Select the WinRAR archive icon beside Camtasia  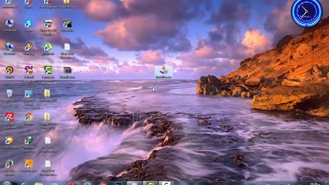(67, 72)
